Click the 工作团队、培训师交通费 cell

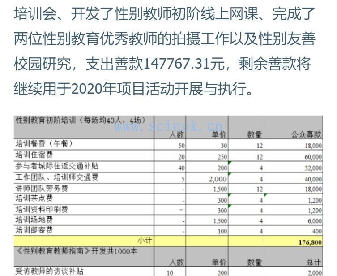(x=51, y=177)
